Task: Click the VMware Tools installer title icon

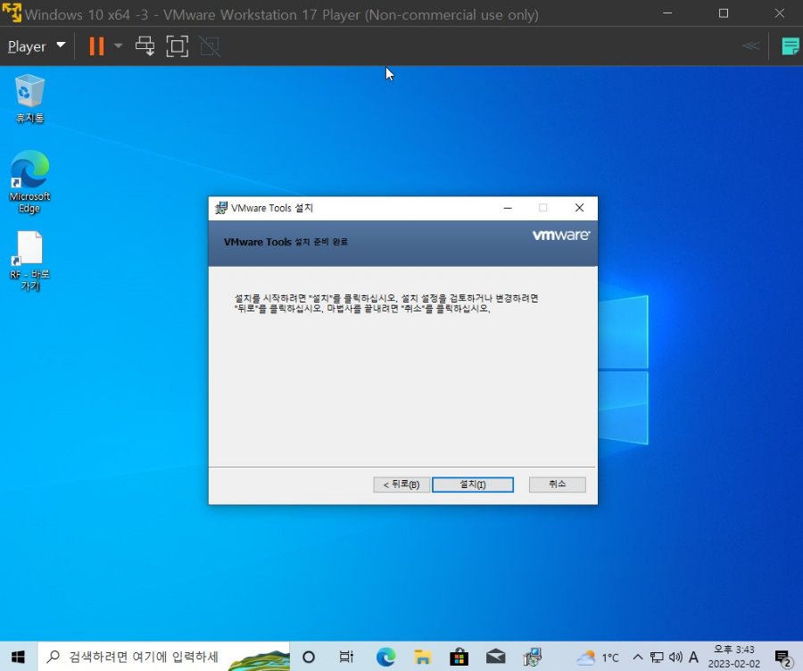Action: pos(220,207)
